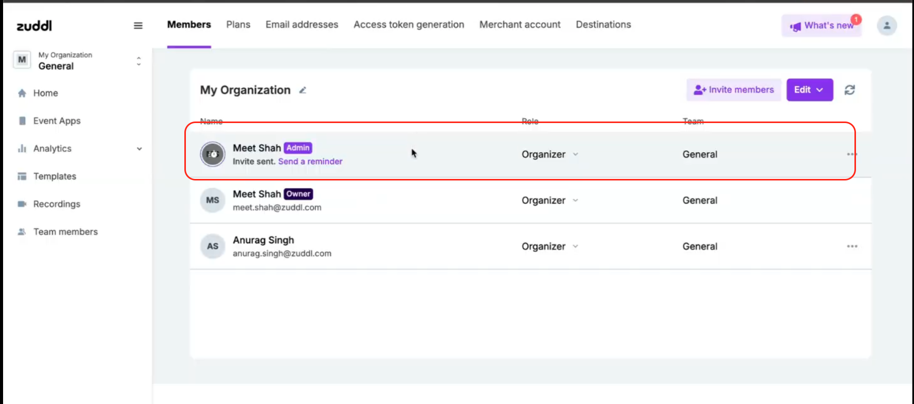Image resolution: width=914 pixels, height=404 pixels.
Task: Open three-dot menu for Anurag Singh
Action: (852, 247)
